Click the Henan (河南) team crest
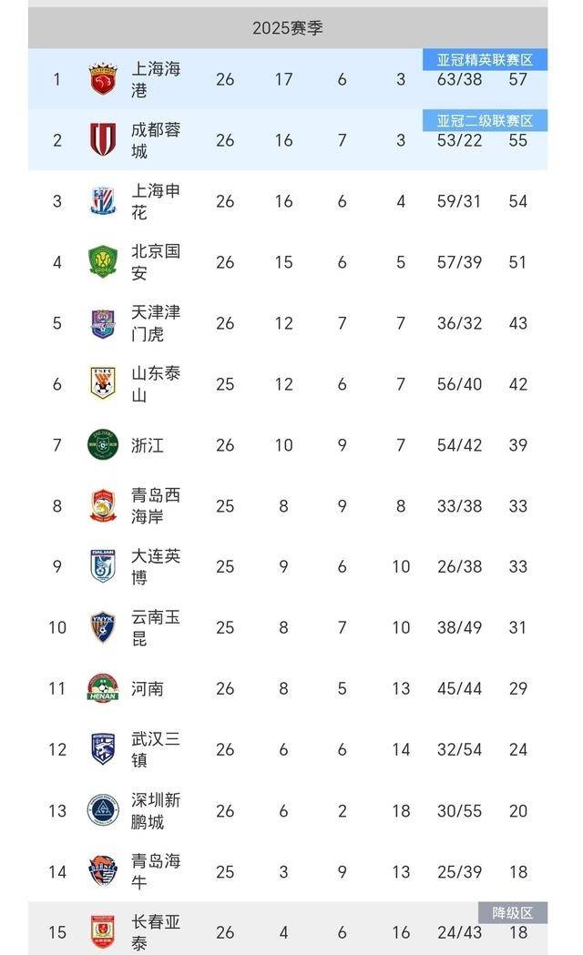 [103, 688]
